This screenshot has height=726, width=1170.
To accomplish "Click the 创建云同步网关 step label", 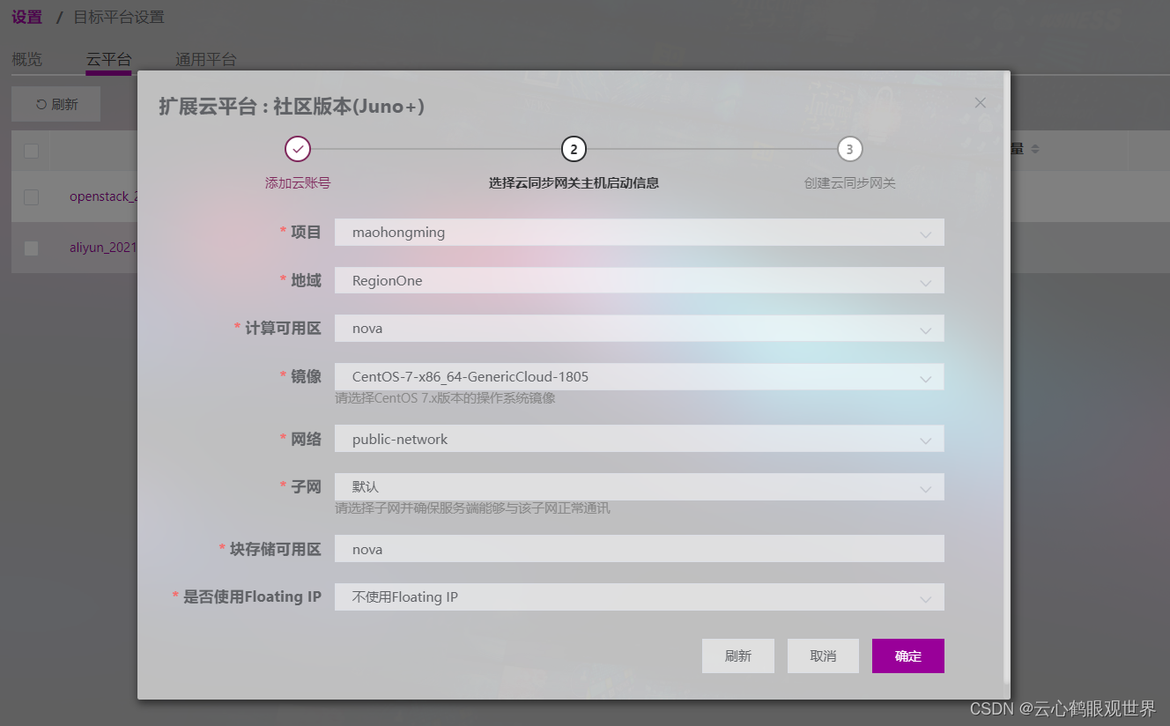I will coord(849,183).
